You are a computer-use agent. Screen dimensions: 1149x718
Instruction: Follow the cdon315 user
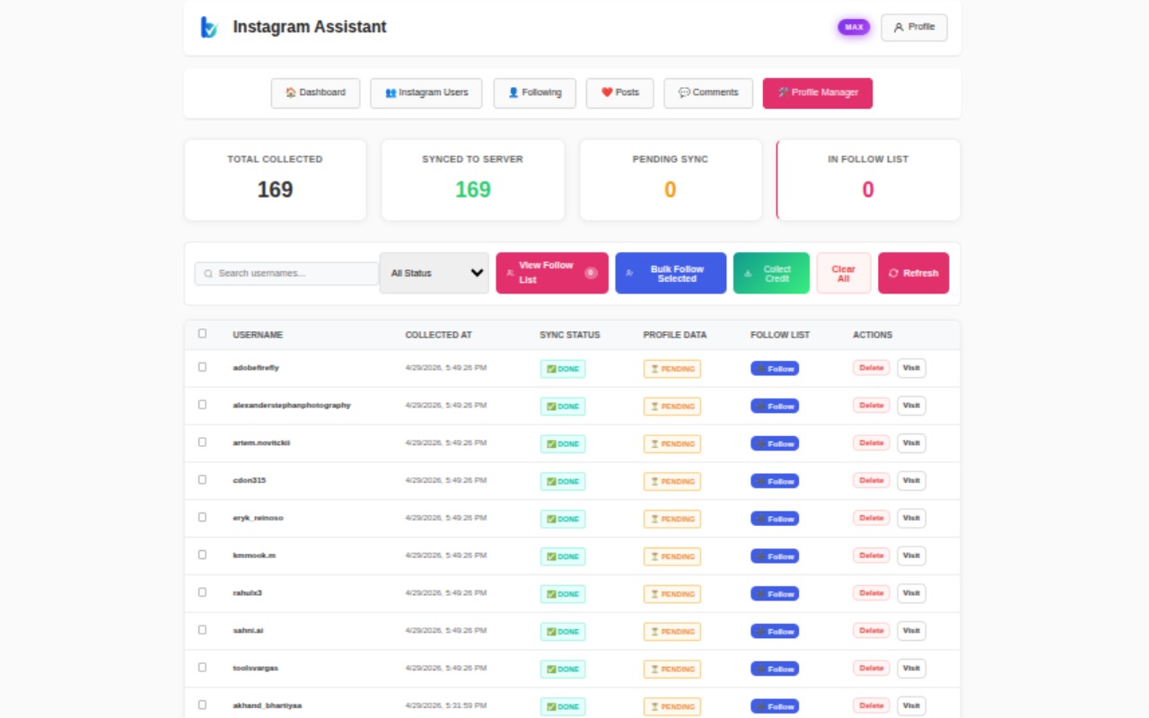(775, 482)
